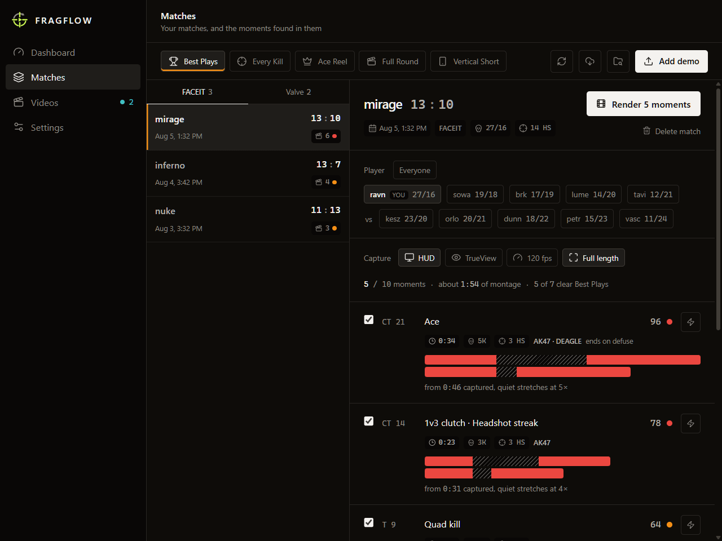Click the 5K kills chip on Ace
The image size is (722, 541).
tap(478, 341)
